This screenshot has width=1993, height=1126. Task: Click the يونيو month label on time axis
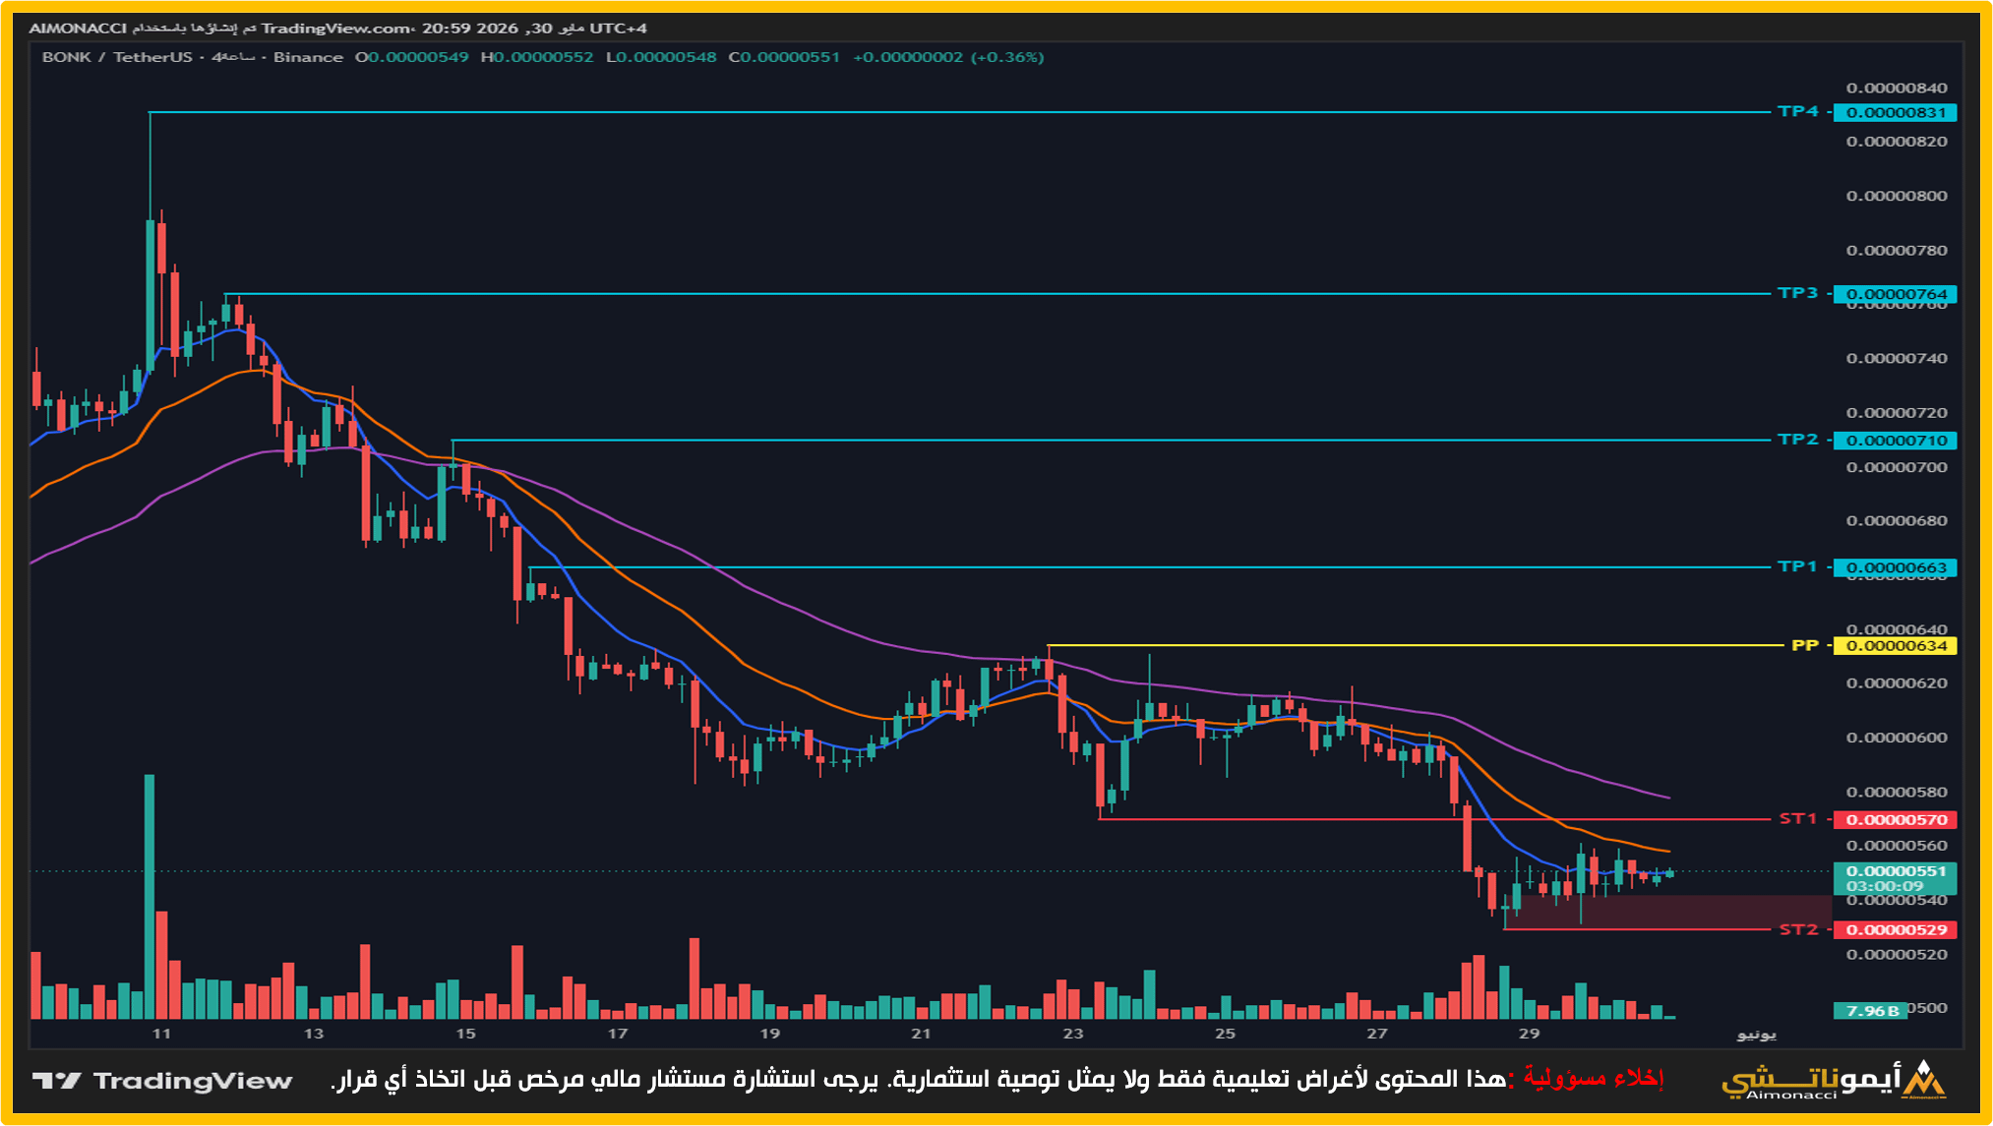(x=1757, y=1035)
